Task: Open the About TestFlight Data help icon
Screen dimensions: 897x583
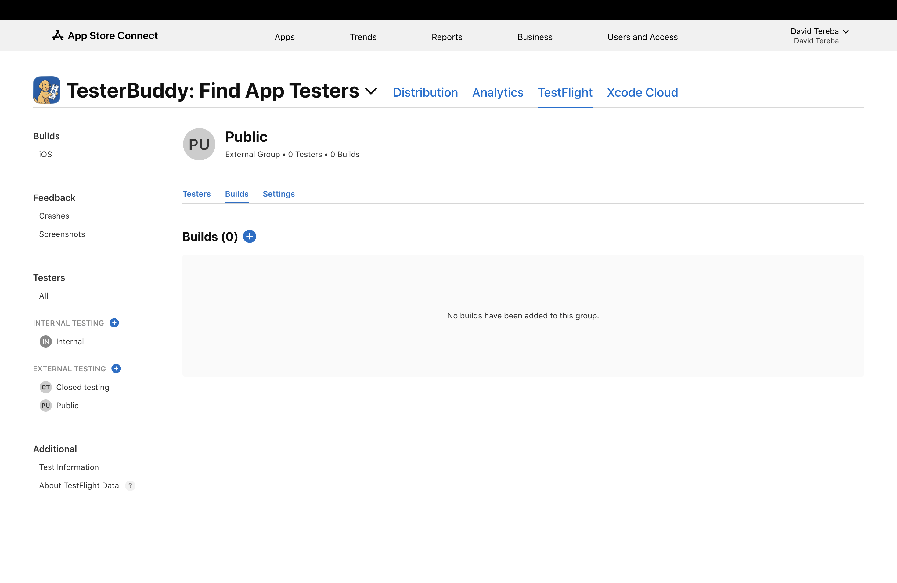Action: (130, 485)
